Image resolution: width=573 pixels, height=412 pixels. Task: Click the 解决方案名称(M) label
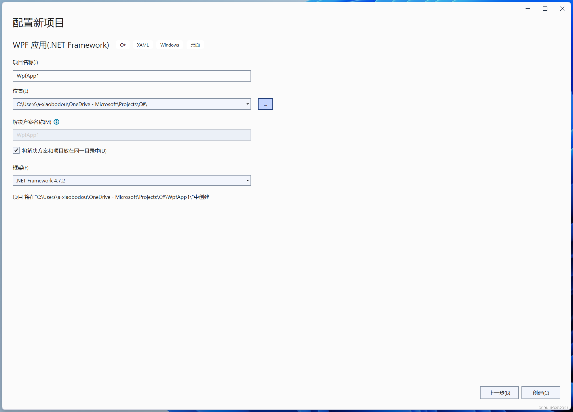click(32, 122)
